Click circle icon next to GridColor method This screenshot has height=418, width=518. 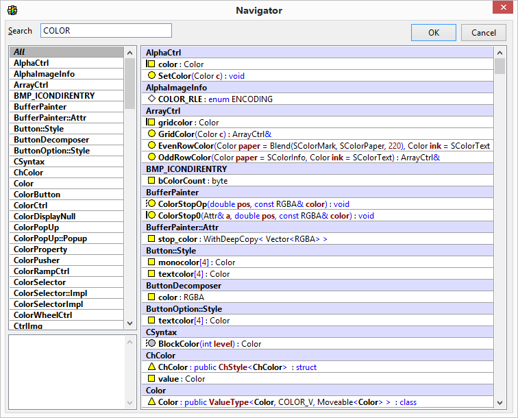(151, 134)
